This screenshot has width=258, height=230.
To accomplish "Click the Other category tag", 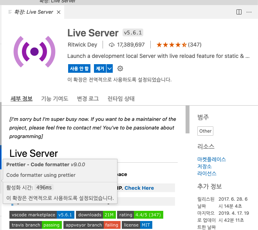I will click(x=206, y=131).
